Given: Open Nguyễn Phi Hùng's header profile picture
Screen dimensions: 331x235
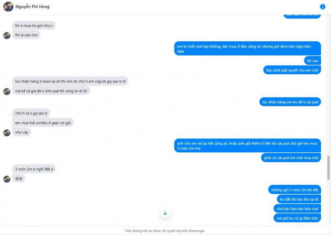Looking at the screenshot, I should (x=8, y=6).
